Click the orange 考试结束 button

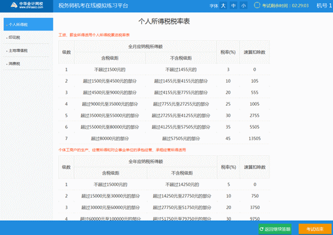(x=315, y=229)
